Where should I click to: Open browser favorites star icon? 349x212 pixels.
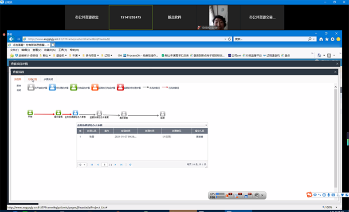point(327,39)
